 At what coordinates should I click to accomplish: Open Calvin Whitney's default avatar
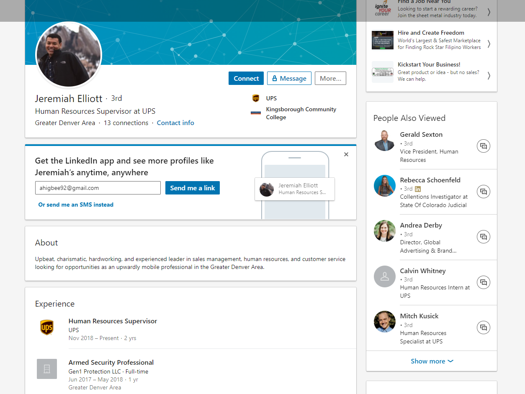(x=385, y=276)
